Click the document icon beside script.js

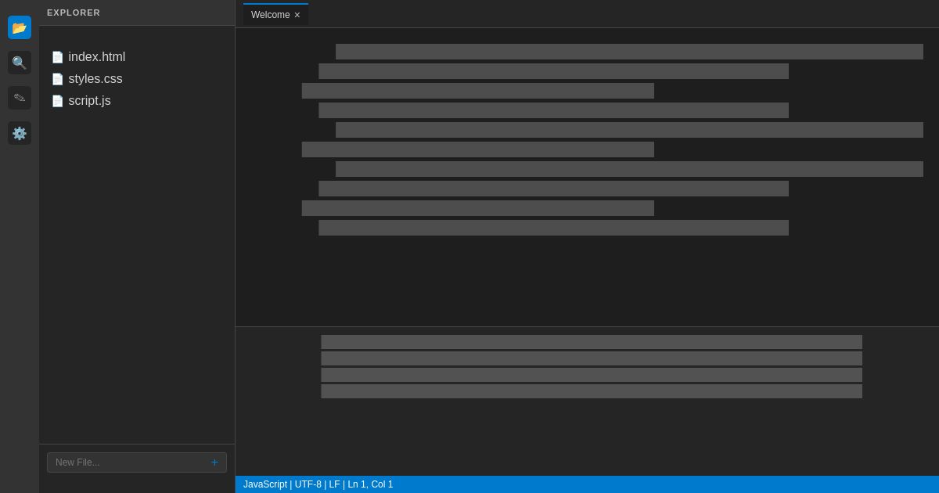click(x=58, y=101)
